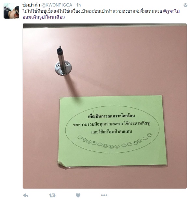
Task: Visit the @KWONPIGGA handle link
Action: [57, 5]
